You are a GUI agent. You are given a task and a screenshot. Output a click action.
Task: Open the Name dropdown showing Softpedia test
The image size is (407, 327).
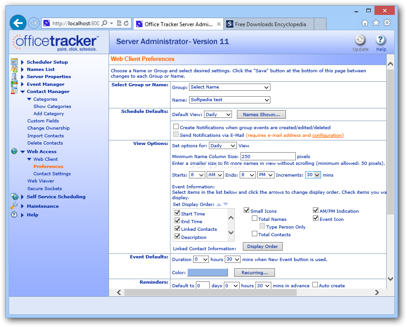(x=230, y=100)
